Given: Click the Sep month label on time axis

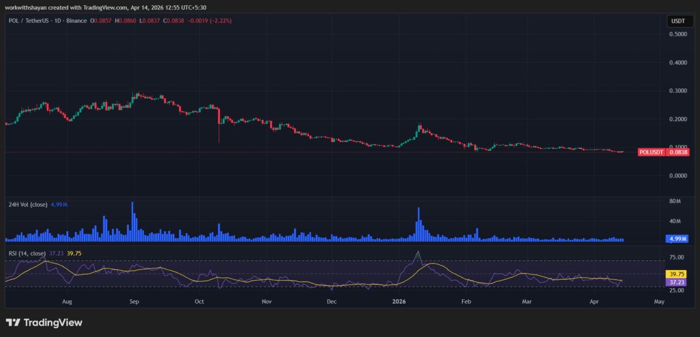Looking at the screenshot, I should click(134, 301).
